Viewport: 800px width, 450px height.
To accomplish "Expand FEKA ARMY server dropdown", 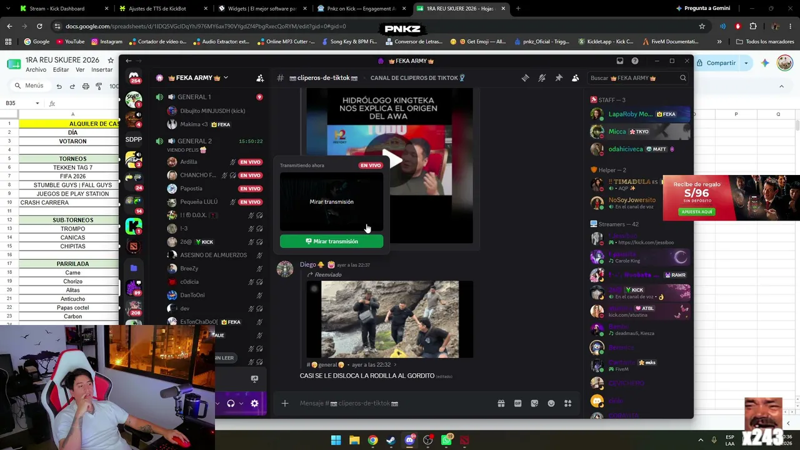I will click(226, 77).
